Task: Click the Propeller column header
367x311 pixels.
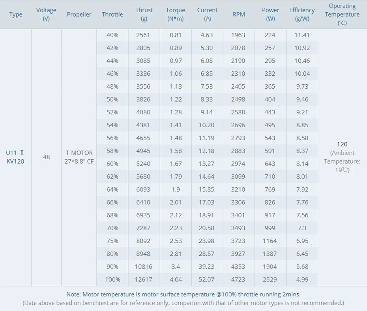Action: click(x=79, y=15)
